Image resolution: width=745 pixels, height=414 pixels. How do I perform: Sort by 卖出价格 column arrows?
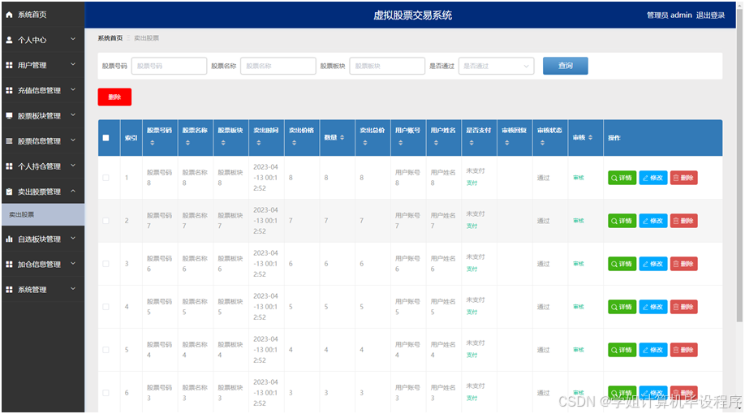294,143
